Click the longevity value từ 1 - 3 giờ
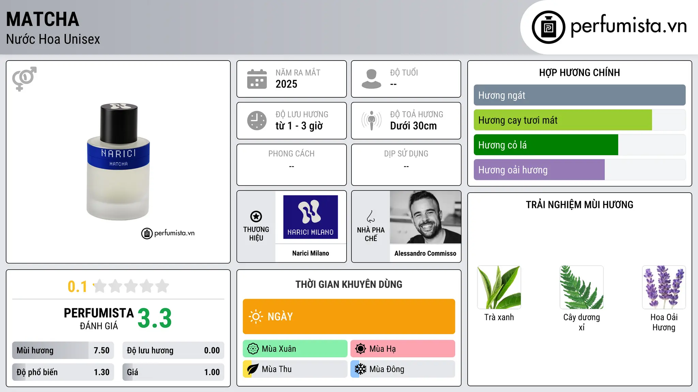698x392 pixels. tap(299, 126)
